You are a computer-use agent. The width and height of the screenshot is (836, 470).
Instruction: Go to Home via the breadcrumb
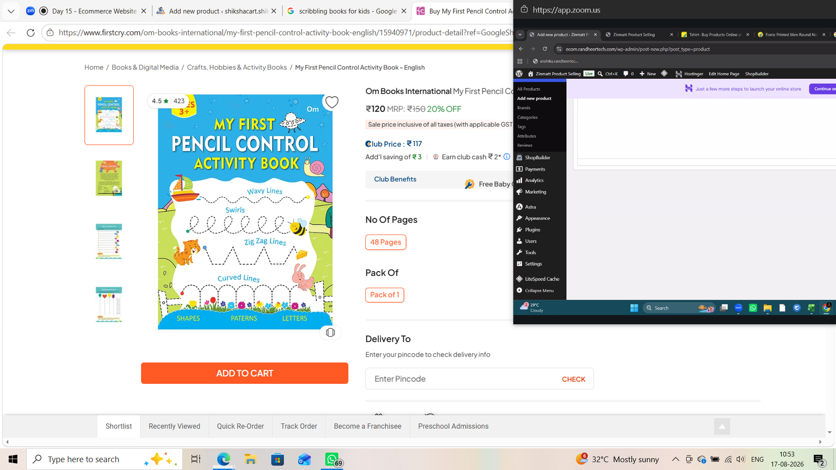94,67
